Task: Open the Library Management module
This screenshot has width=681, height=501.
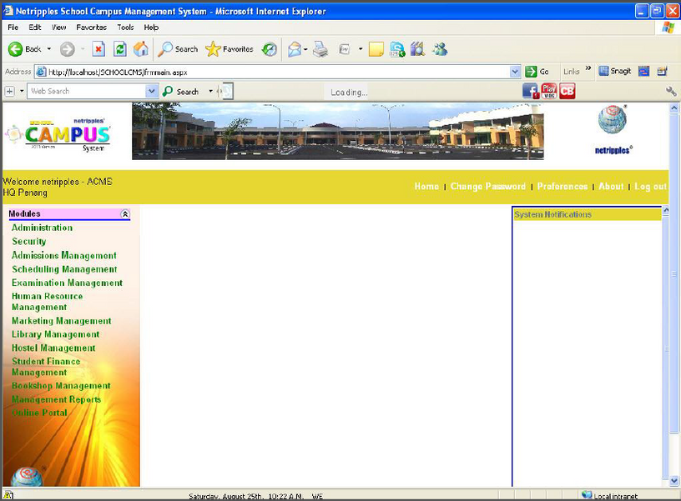Action: 56,334
